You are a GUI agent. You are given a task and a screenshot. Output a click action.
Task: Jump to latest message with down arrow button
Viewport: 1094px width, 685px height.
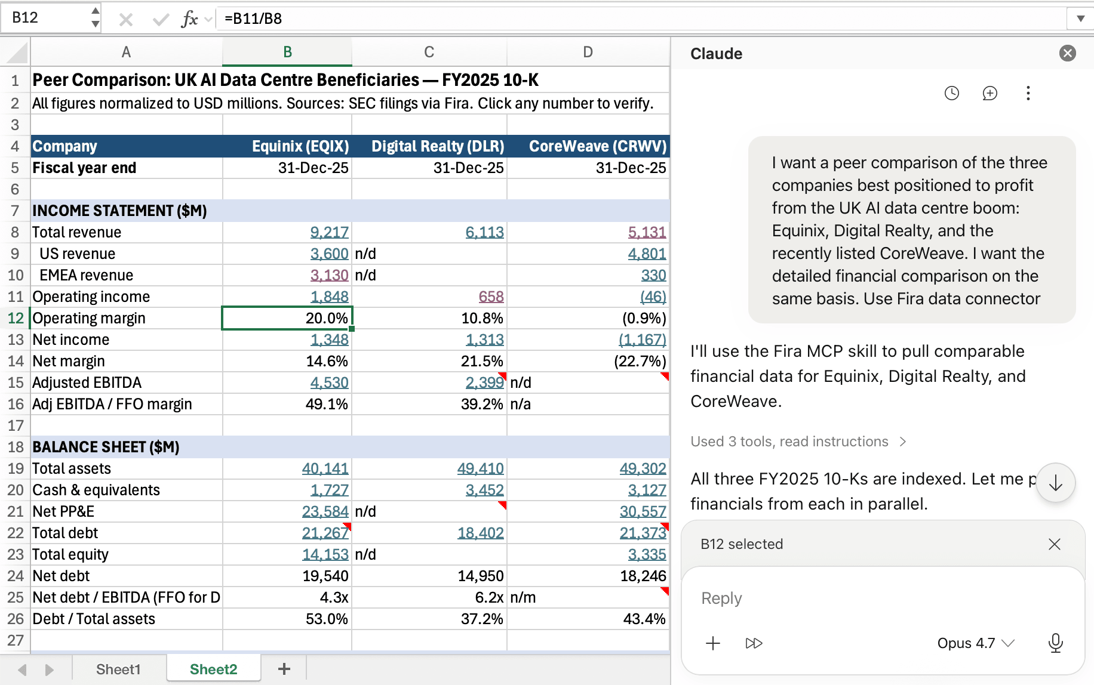1055,483
